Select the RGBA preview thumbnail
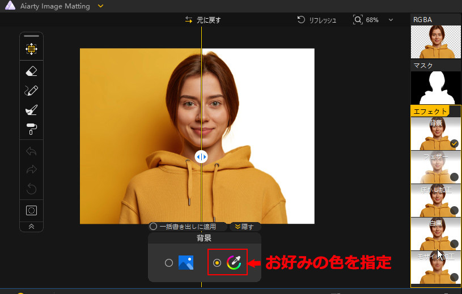The image size is (462, 294). (x=436, y=42)
